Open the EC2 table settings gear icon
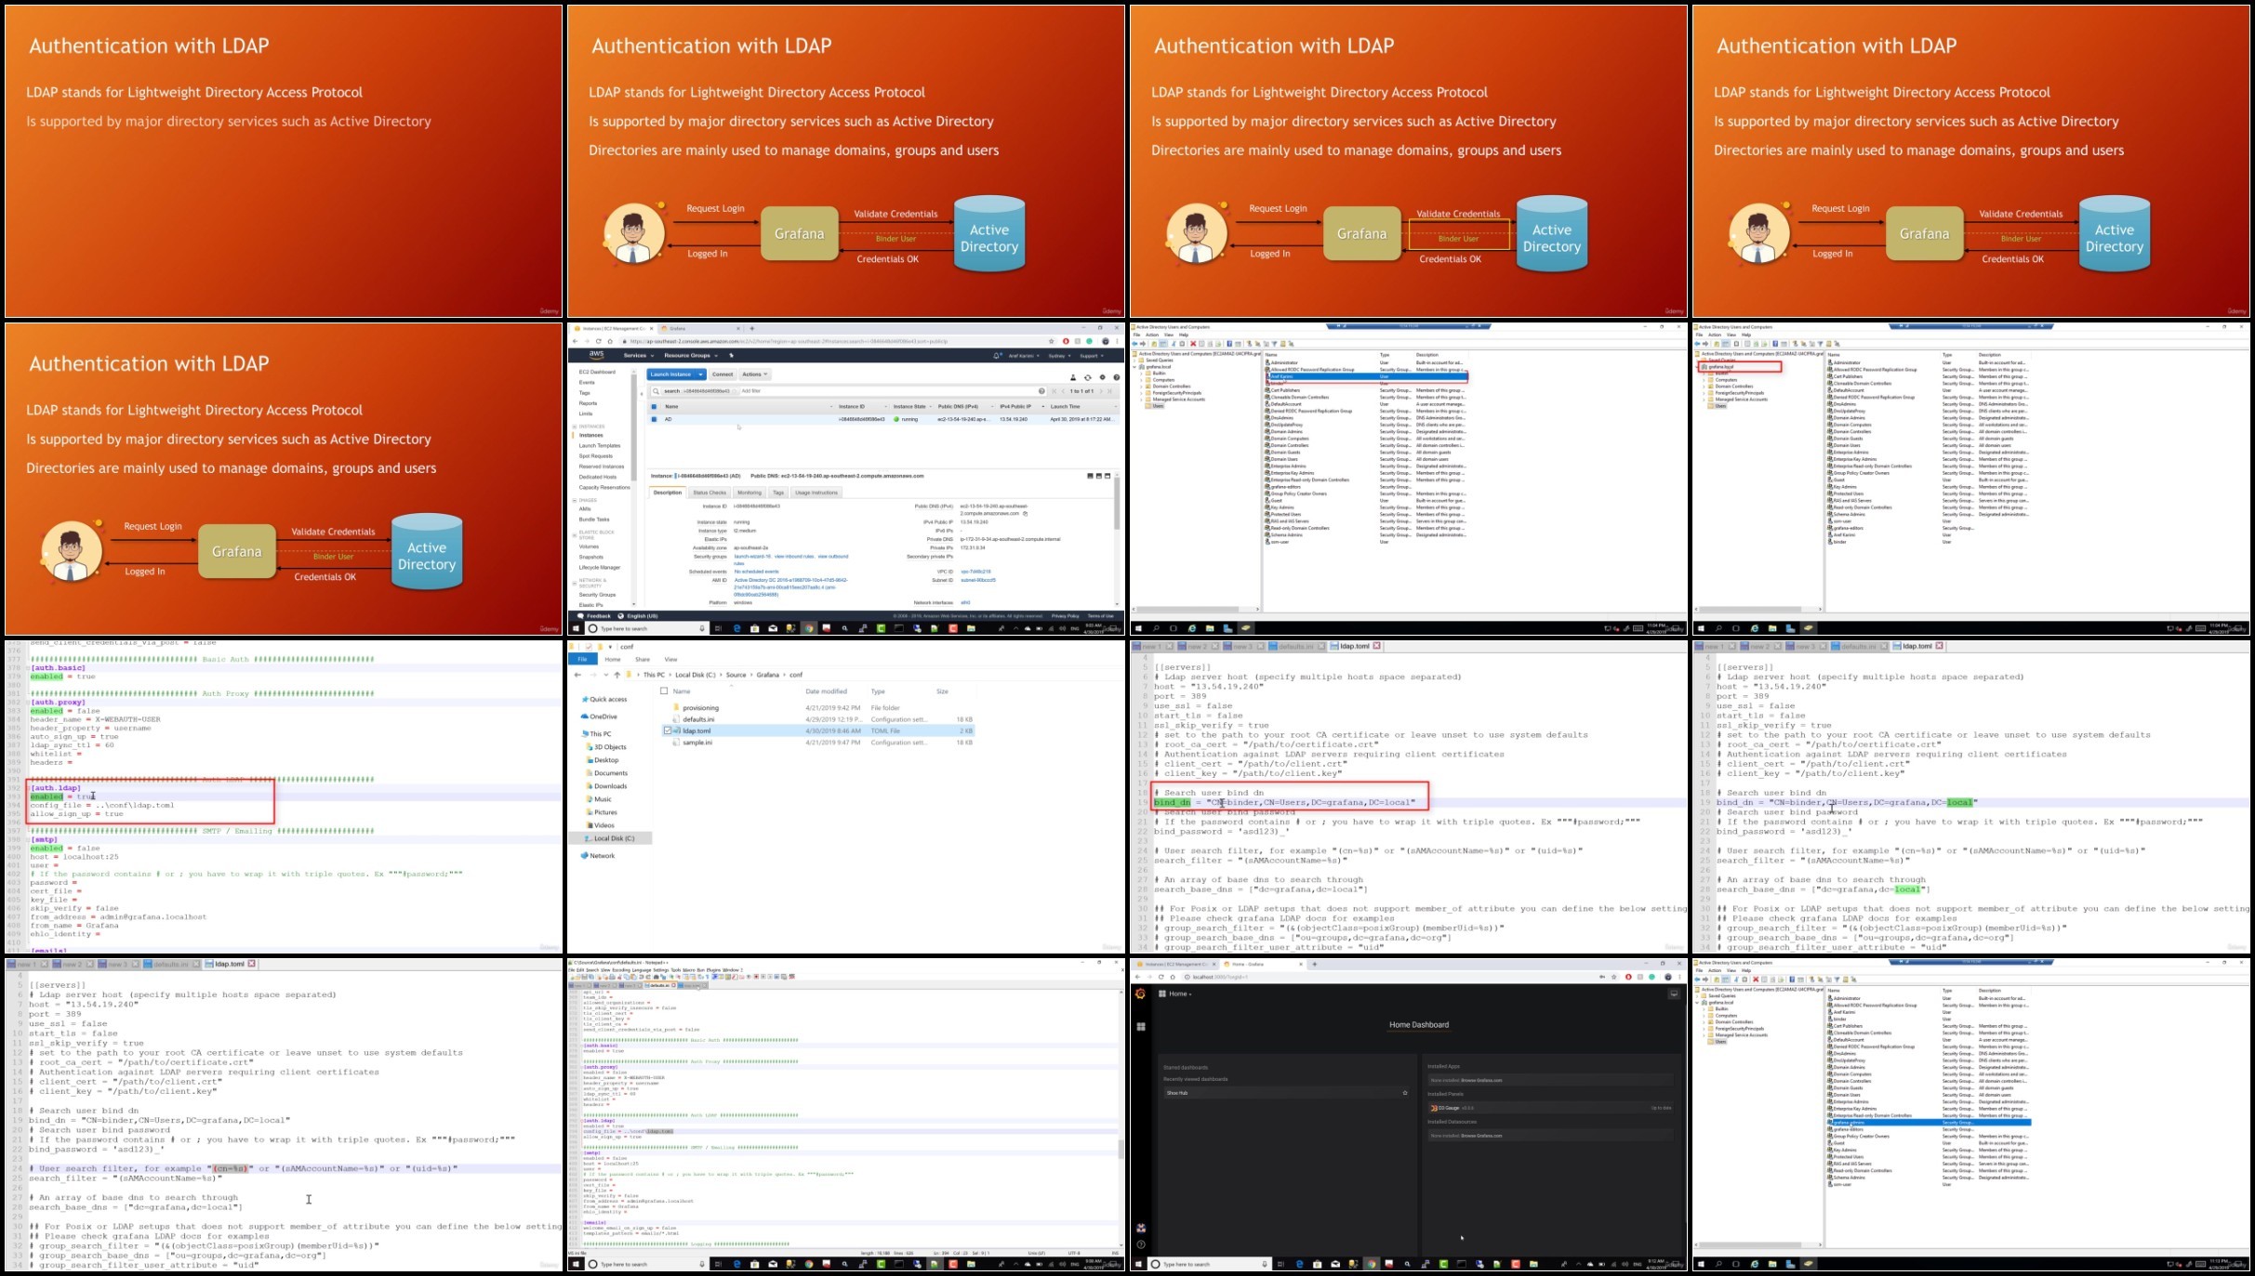Screen dimensions: 2255x1276 coord(1102,377)
